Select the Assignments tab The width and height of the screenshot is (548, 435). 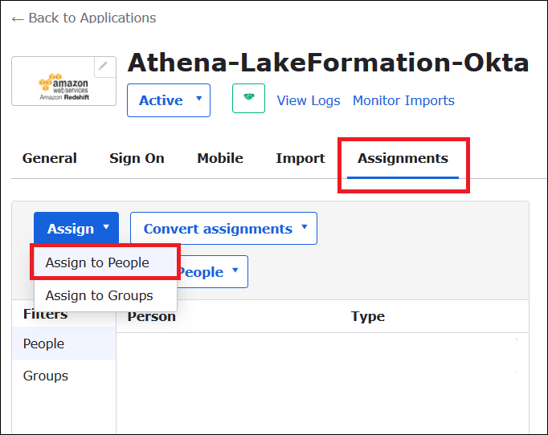click(403, 158)
